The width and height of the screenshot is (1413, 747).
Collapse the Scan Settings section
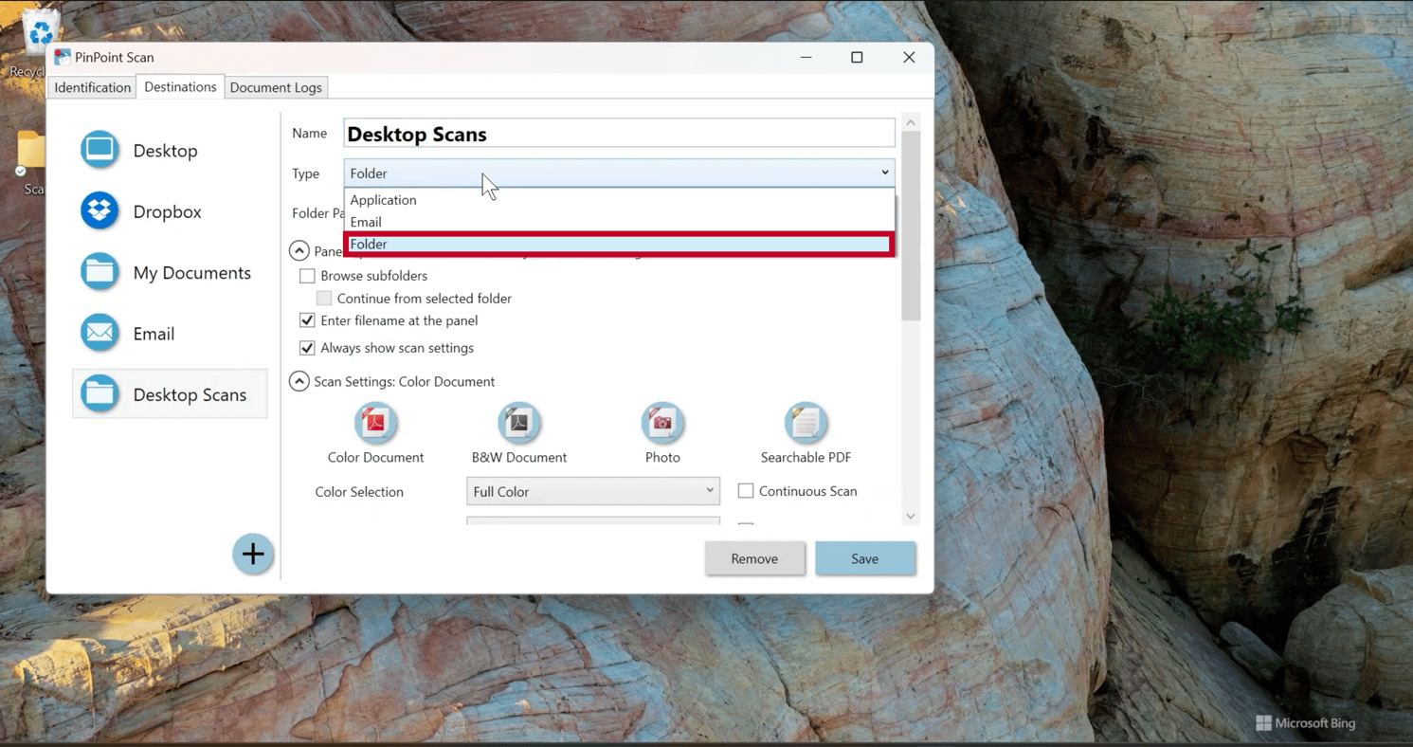(x=299, y=380)
